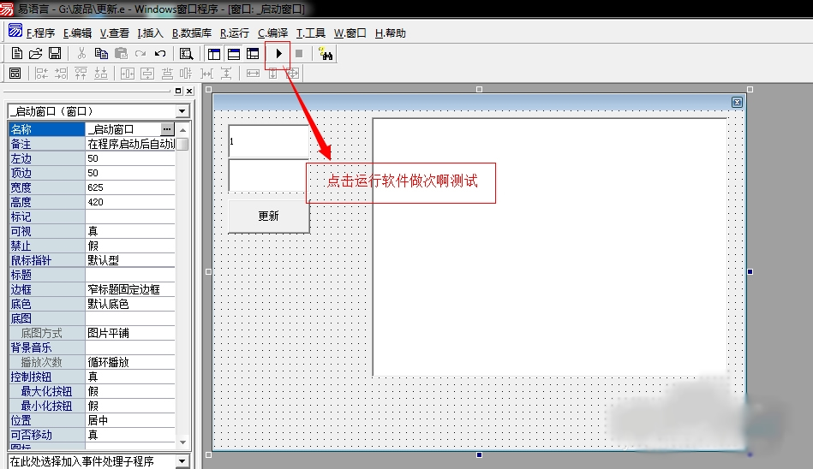
Task: Click the equal horizontal spacing icon
Action: pyautogui.click(x=206, y=74)
